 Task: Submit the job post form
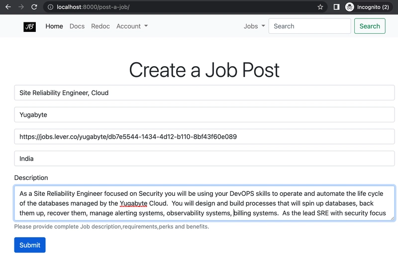(30, 245)
